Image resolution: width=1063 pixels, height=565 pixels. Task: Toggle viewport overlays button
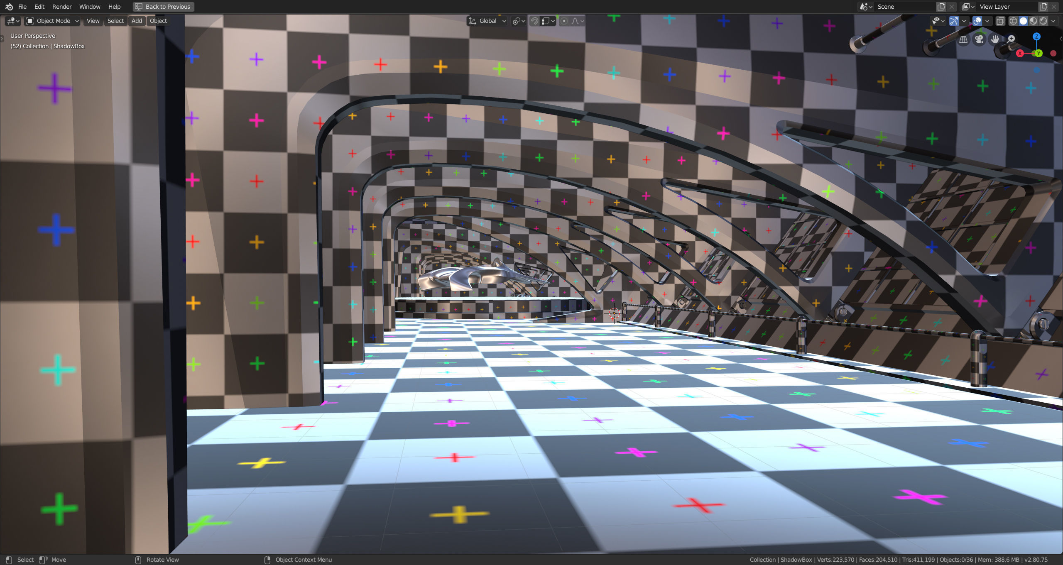[977, 21]
